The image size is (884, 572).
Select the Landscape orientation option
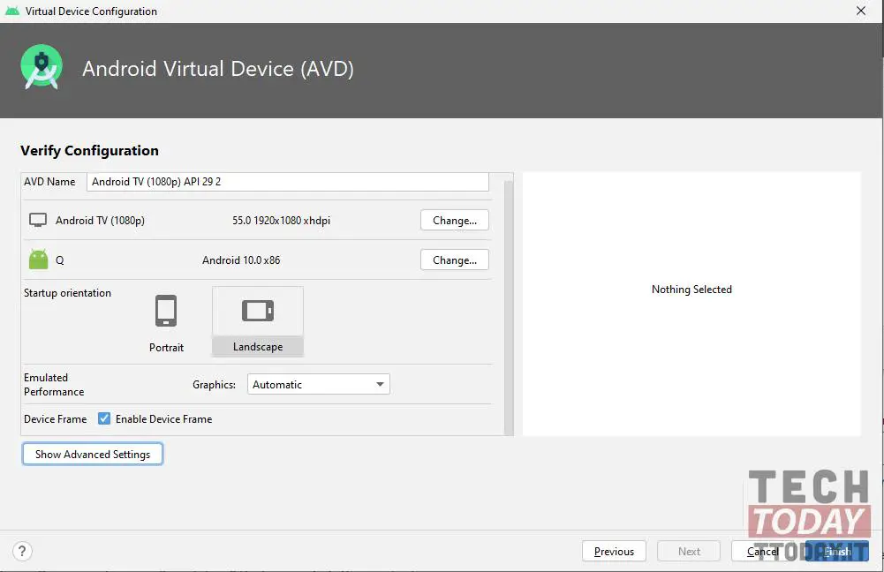pyautogui.click(x=258, y=321)
